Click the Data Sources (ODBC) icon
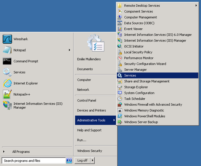Image resolution: width=201 pixels, height=166 pixels. pyautogui.click(x=120, y=23)
